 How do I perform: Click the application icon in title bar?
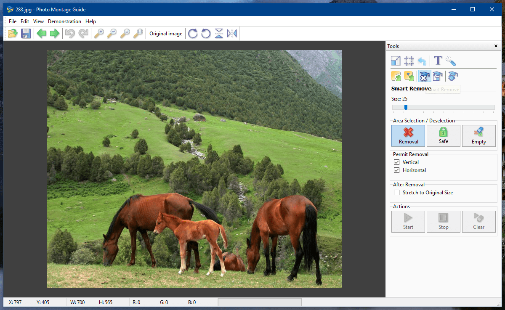click(x=10, y=10)
